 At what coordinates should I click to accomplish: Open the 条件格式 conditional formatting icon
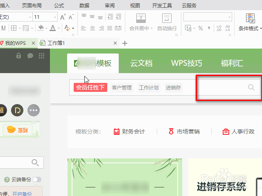tap(250, 18)
